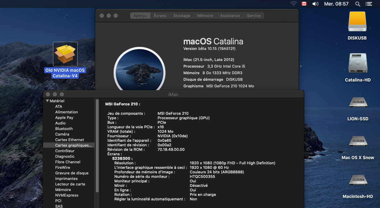
Task: Open Notification Center list icon
Action: coord(369,4)
